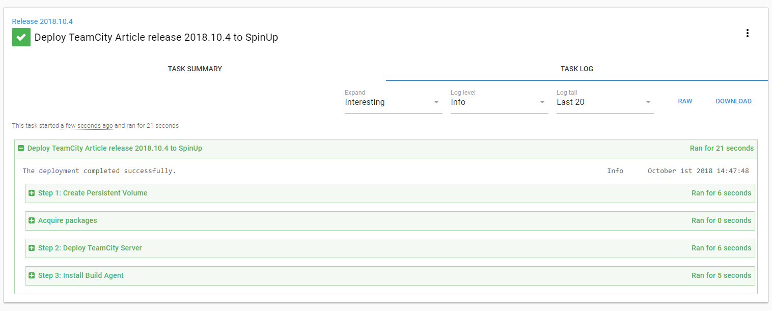
Task: Click the Acquire packages row title
Action: pos(67,221)
